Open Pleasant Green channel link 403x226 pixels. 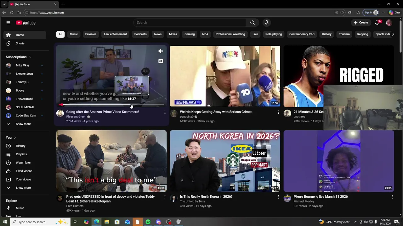coord(76,117)
